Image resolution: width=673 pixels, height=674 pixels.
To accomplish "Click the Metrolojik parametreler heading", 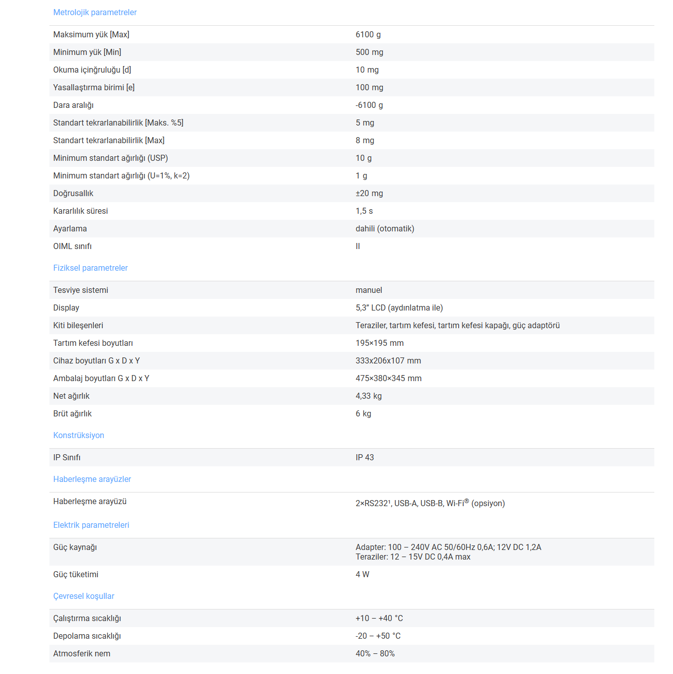I will (95, 12).
